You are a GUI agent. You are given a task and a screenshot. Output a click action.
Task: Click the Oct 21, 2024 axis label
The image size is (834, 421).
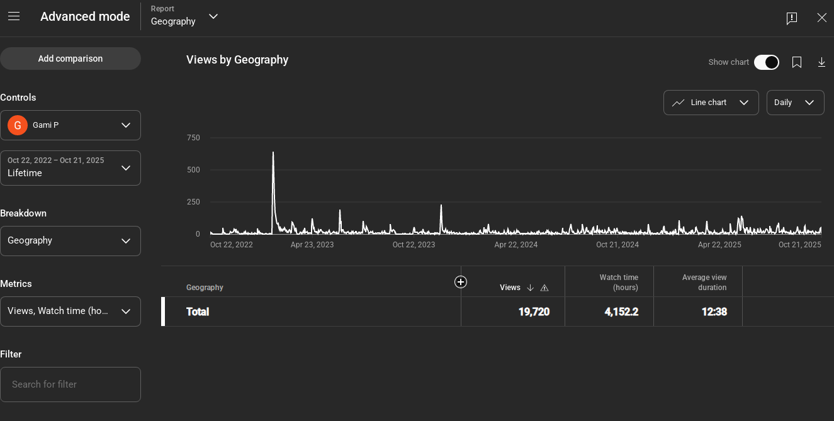pos(617,245)
